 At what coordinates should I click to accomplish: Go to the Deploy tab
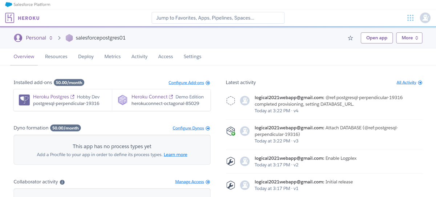(x=86, y=57)
